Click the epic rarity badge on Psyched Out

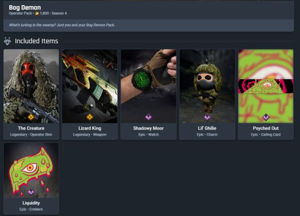tap(266, 117)
